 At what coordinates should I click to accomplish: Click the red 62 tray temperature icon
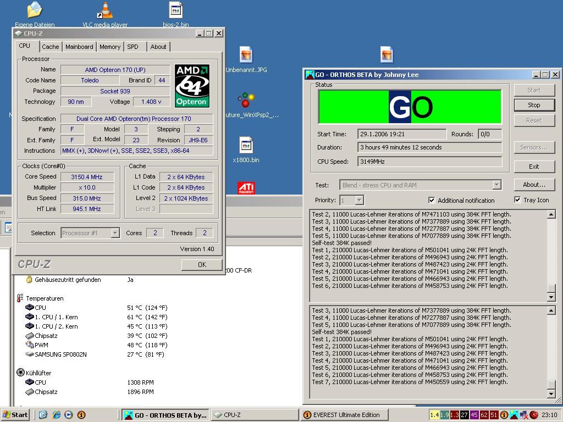coord(484,415)
